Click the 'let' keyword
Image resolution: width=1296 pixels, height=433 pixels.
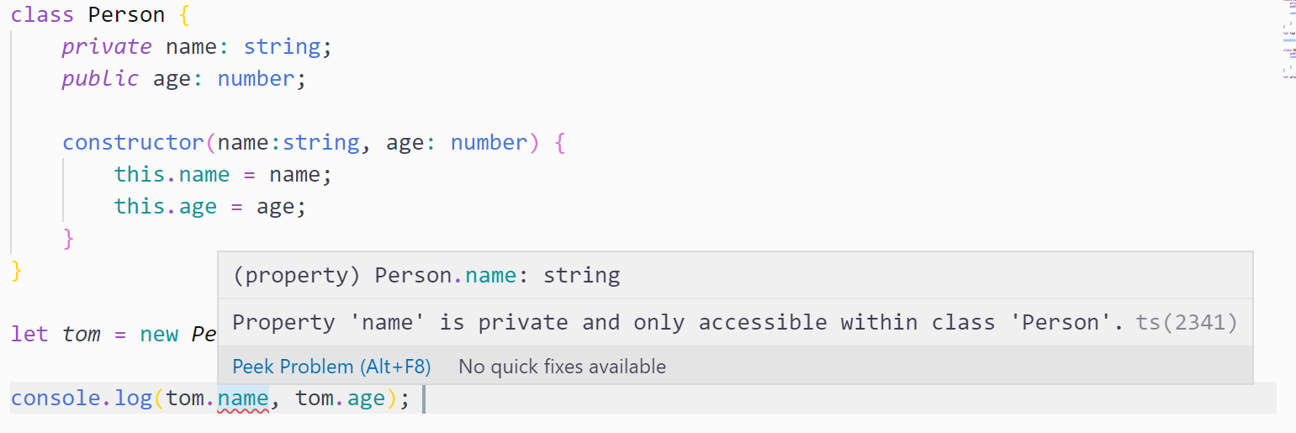coord(29,335)
